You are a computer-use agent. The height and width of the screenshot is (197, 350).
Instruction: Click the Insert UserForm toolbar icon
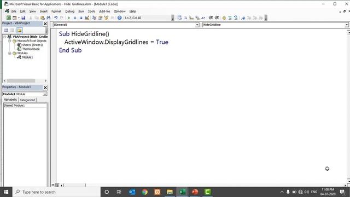(15, 18)
